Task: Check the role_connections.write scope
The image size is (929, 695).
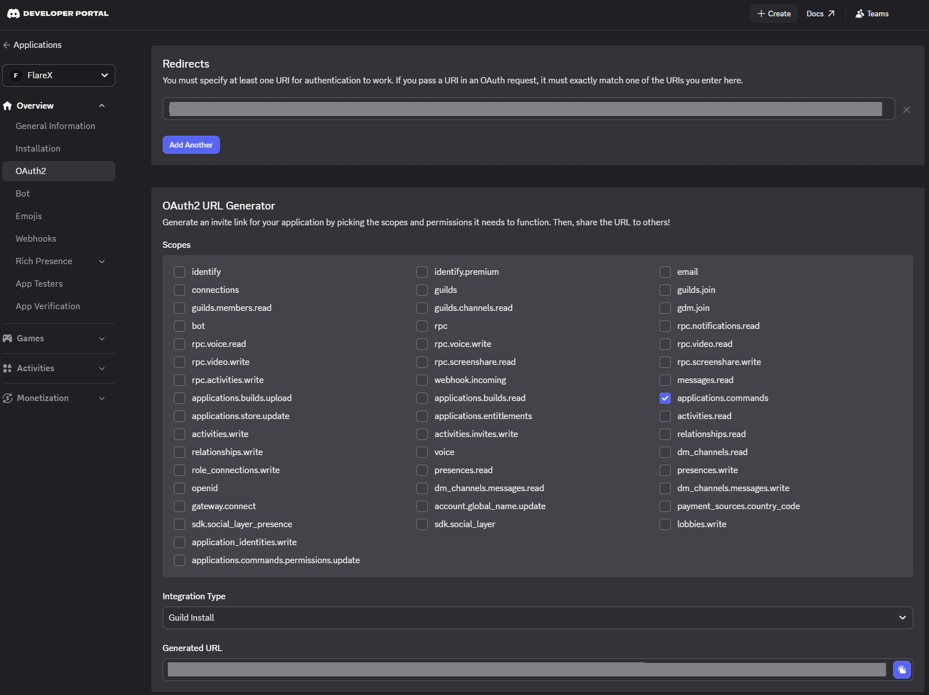Action: pos(179,470)
